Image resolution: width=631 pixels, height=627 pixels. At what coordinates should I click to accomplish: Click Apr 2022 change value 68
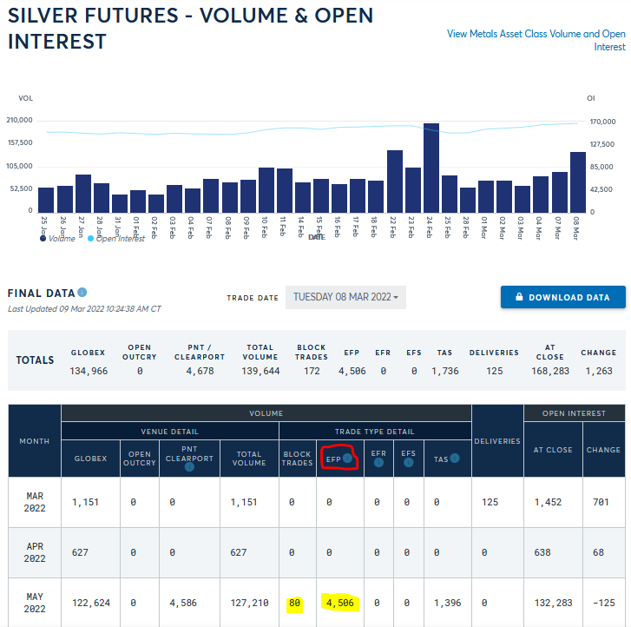(x=598, y=552)
